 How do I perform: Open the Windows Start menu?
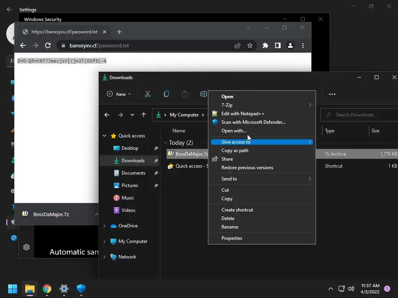pos(12,289)
